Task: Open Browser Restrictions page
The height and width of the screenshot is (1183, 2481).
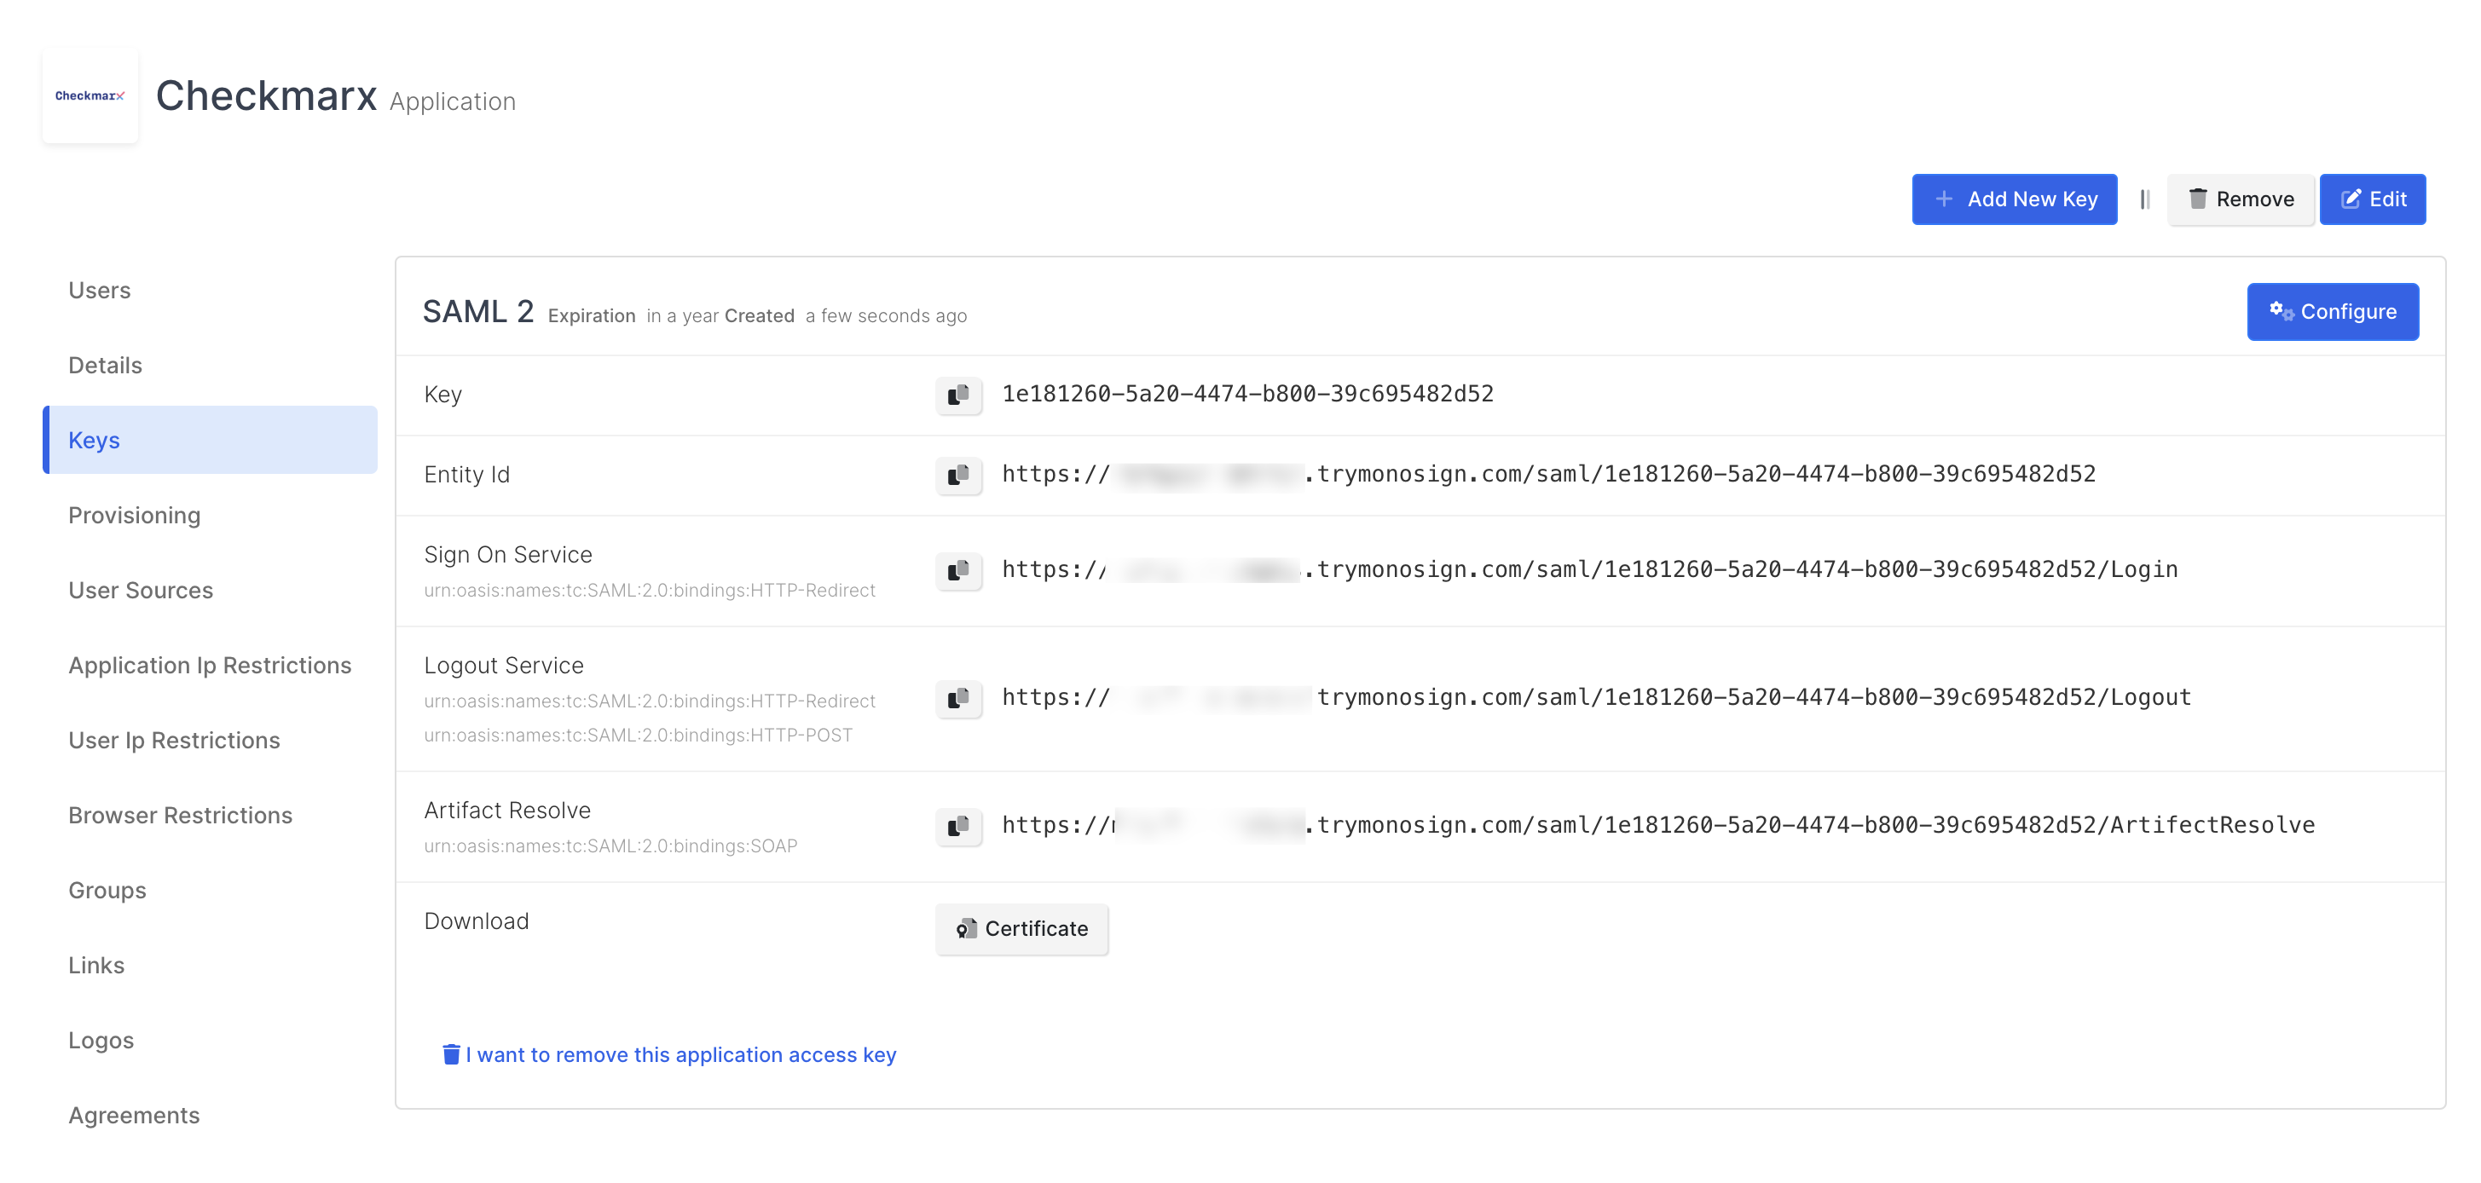Action: tap(180, 817)
